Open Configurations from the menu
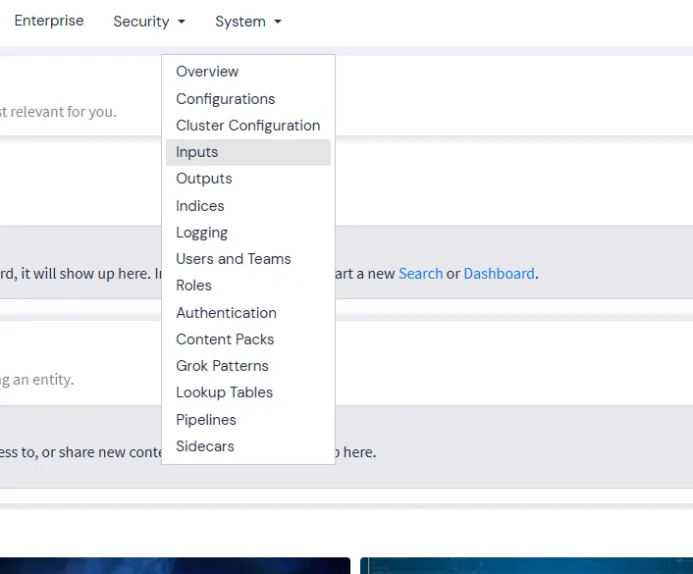The height and width of the screenshot is (574, 693). click(248, 99)
